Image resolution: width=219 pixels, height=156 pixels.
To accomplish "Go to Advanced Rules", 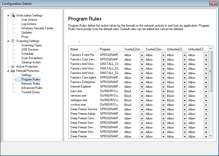I will (x=32, y=88).
